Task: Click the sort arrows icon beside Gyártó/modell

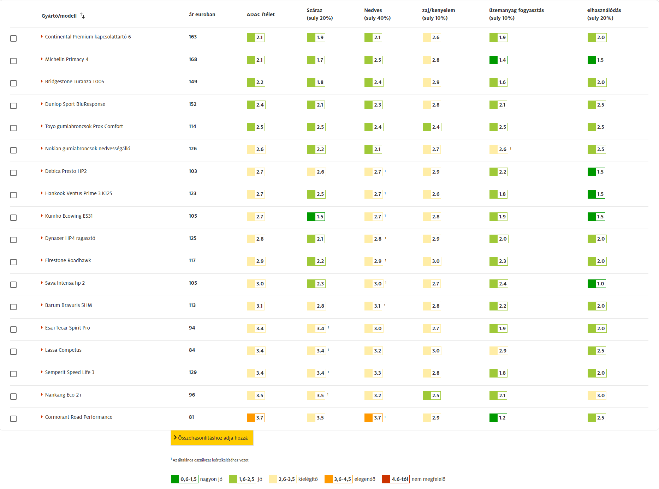Action: [82, 16]
